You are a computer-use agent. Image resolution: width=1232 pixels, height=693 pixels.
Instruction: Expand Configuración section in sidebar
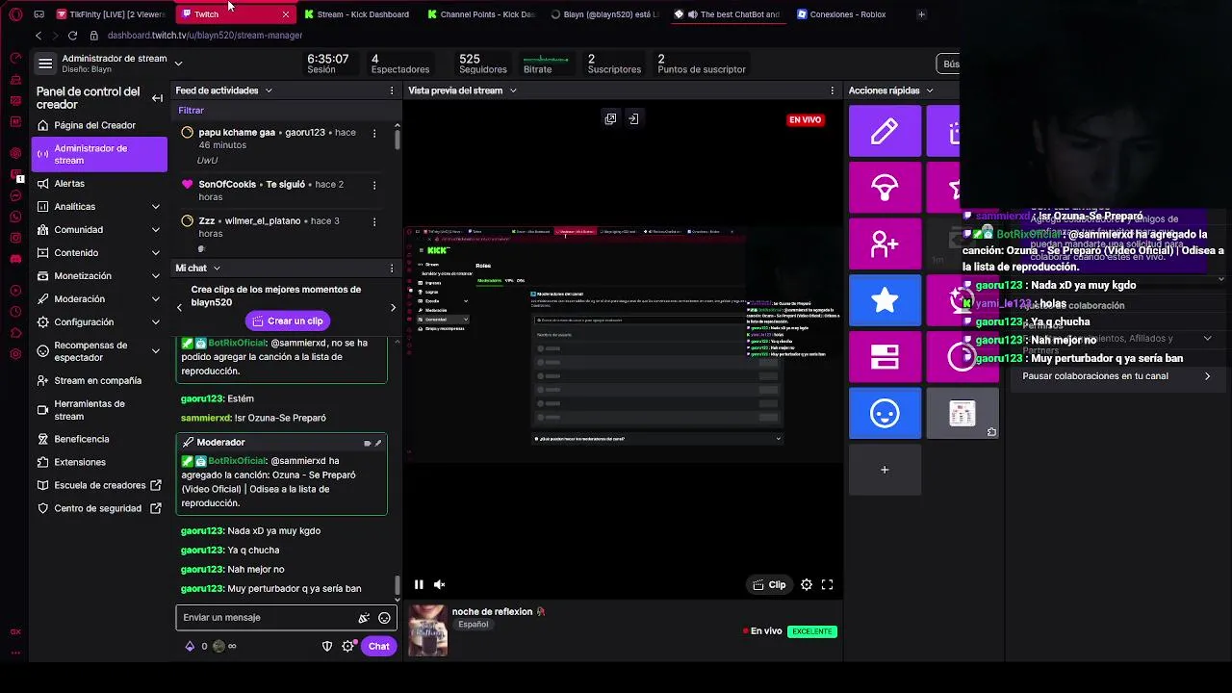(x=156, y=322)
